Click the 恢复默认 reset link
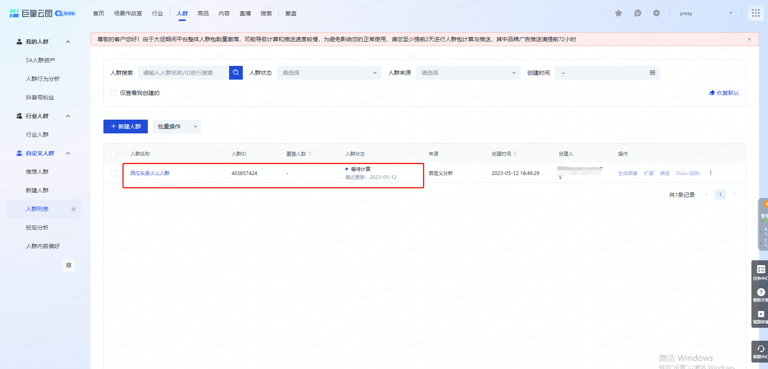 tap(724, 93)
